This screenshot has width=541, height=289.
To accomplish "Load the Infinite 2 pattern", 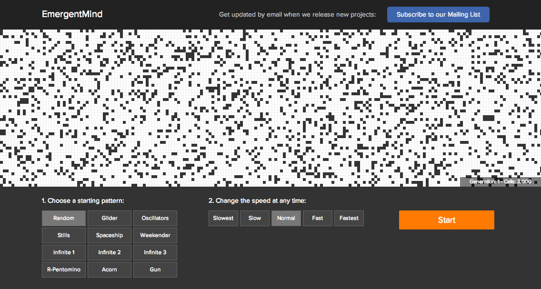I will [110, 252].
